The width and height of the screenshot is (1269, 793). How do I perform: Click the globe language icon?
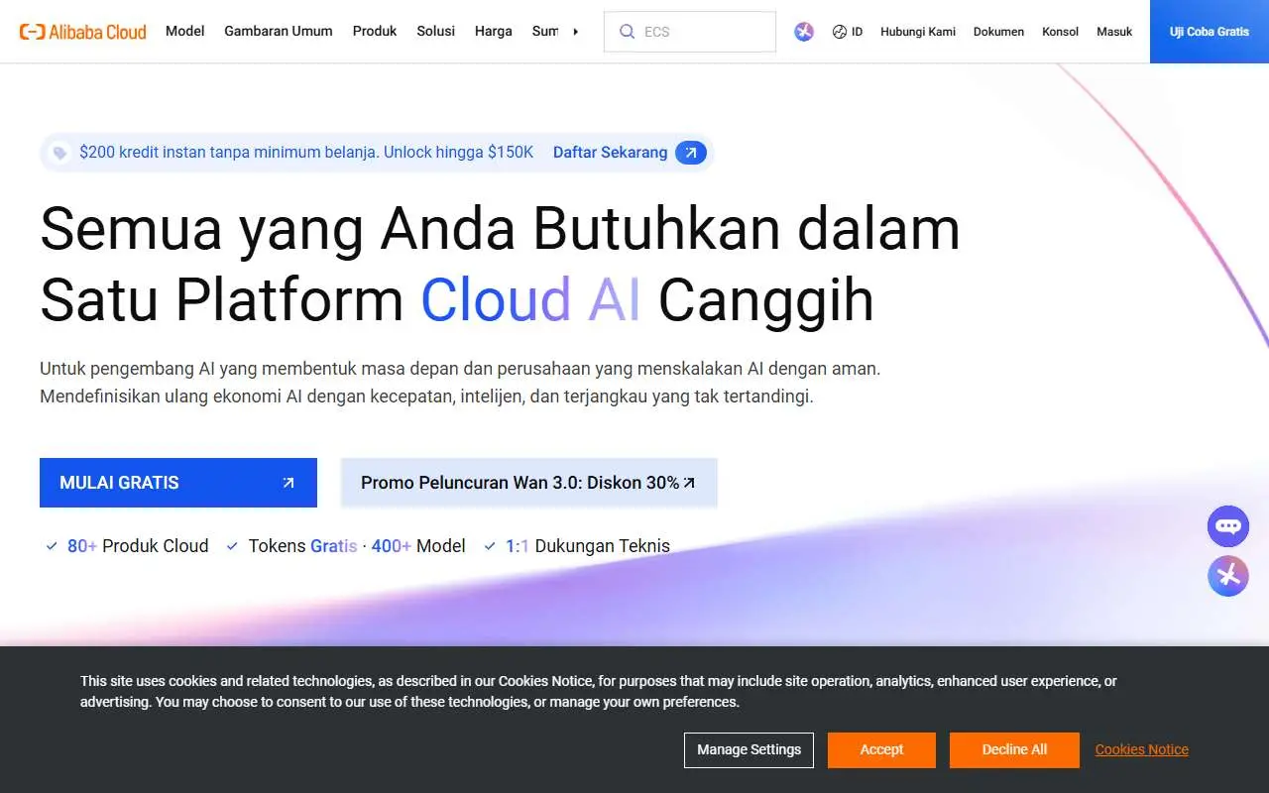[x=840, y=32]
